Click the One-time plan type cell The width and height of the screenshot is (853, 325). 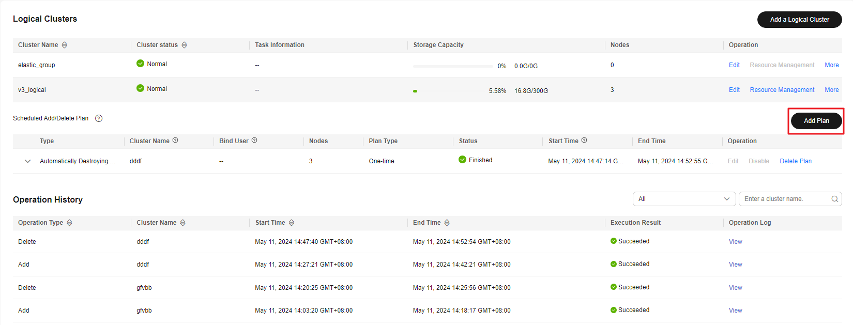(x=382, y=161)
